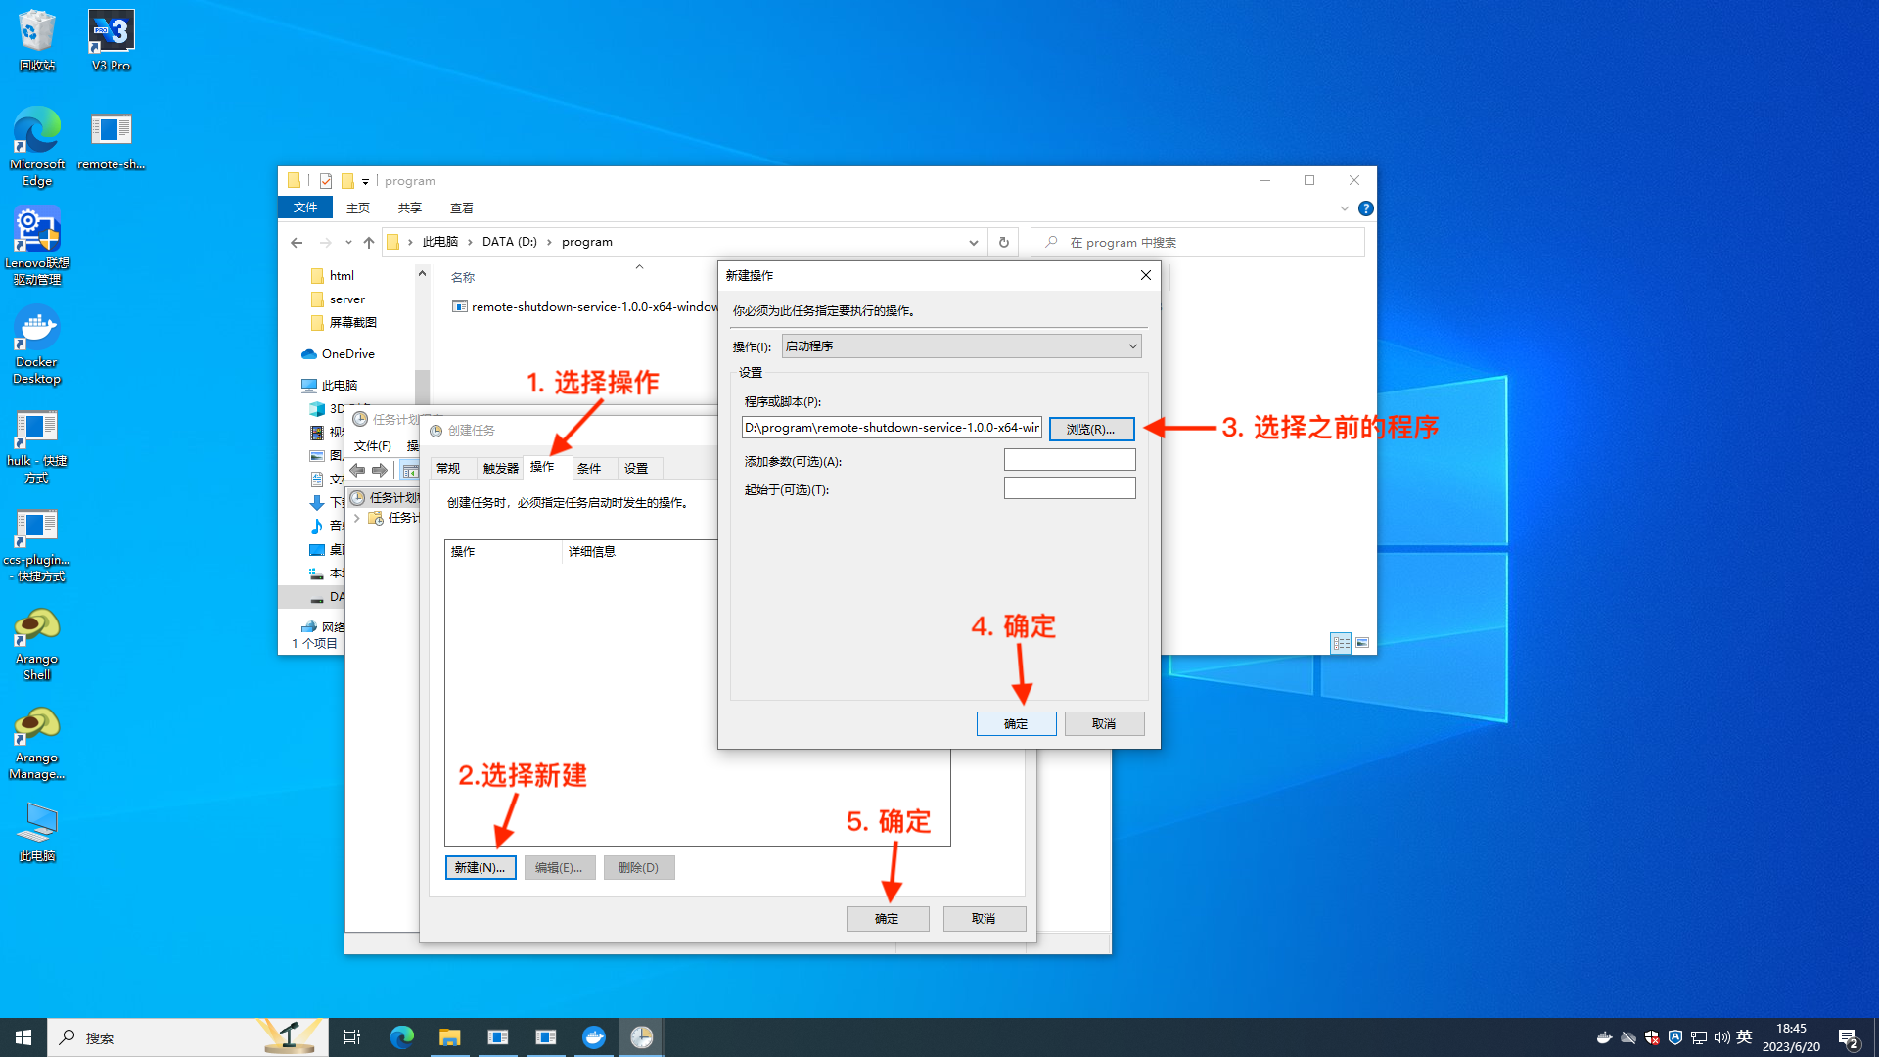Screen dimensions: 1879x1057
Task: Click Task Scheduler back arrow toolbar icon
Action: tap(357, 470)
